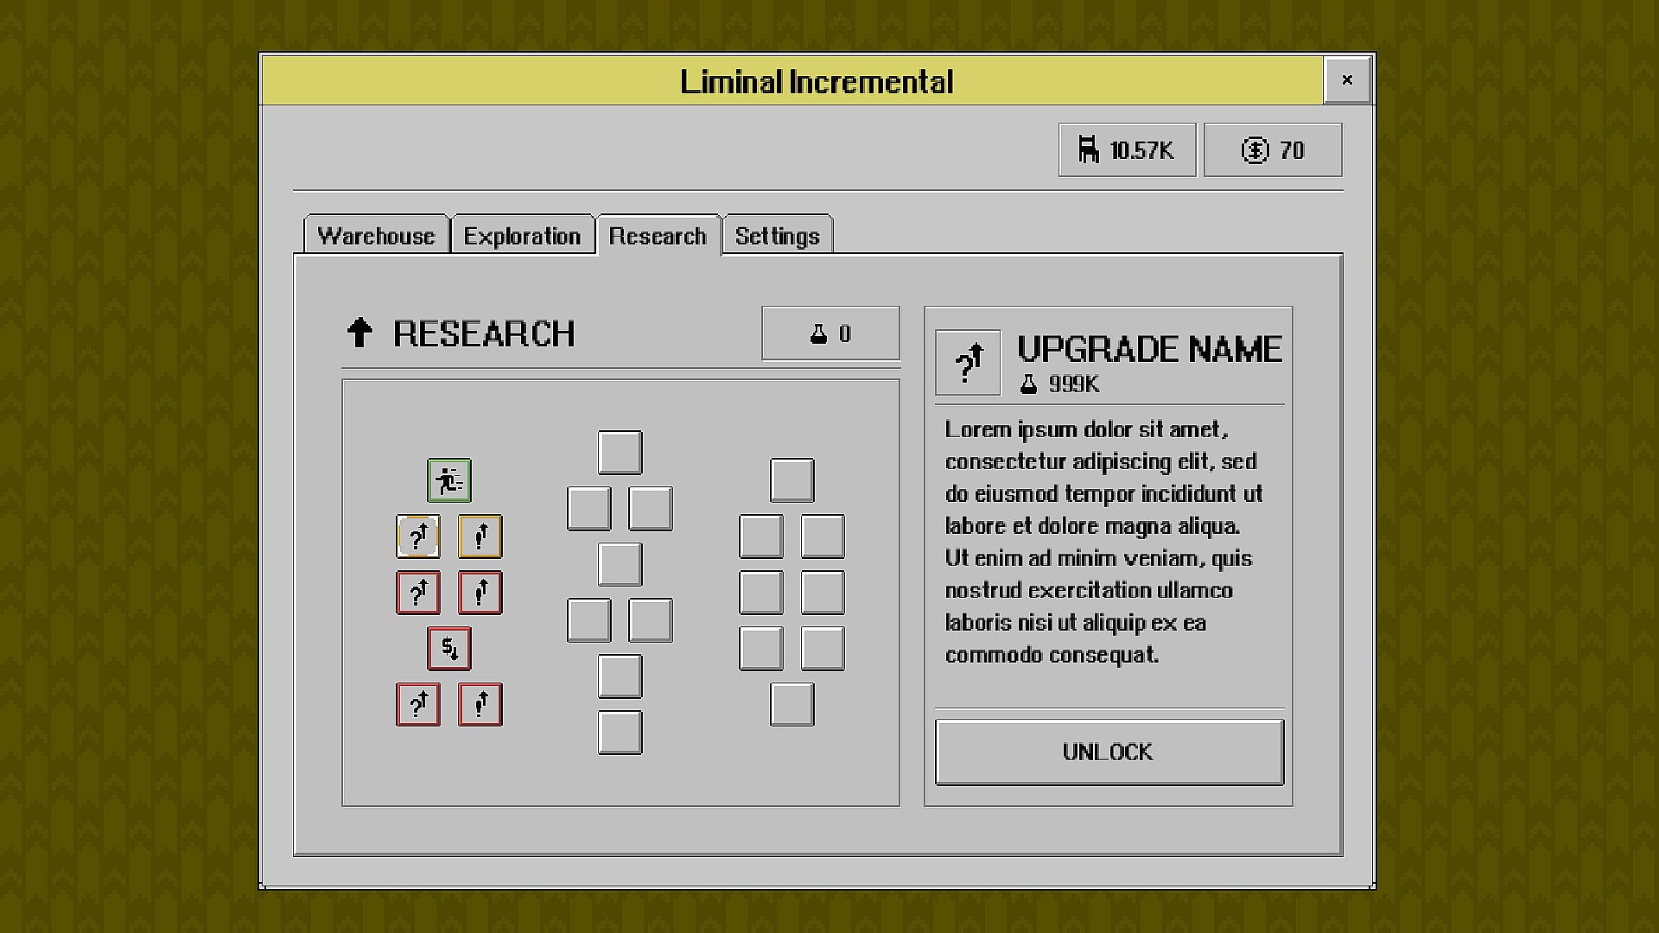Open the Settings tab

pos(778,236)
